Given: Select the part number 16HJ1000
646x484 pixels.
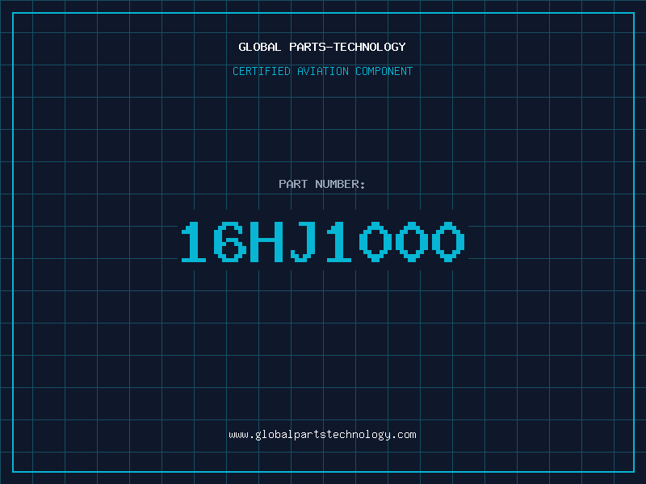Looking at the screenshot, I should [x=323, y=241].
